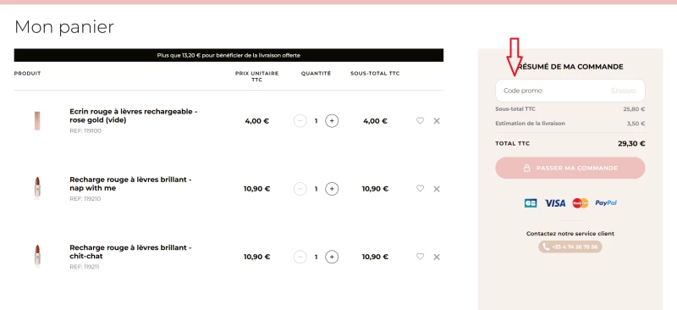Add Ecrin rose gold to wishlist heart
The width and height of the screenshot is (677, 310).
pos(420,121)
